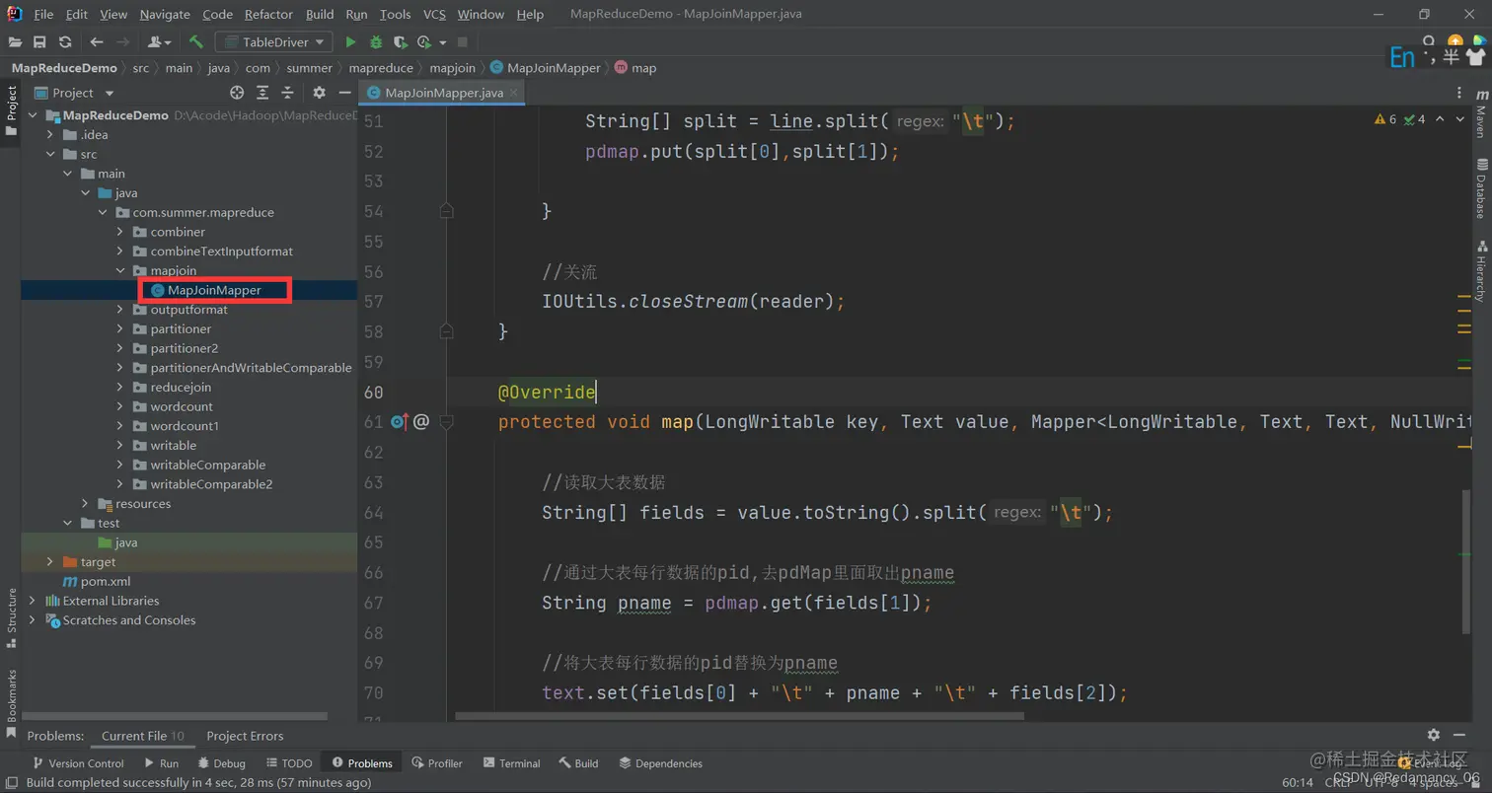The width and height of the screenshot is (1492, 793).
Task: Click the override gutter icon on line 61
Action: click(399, 422)
